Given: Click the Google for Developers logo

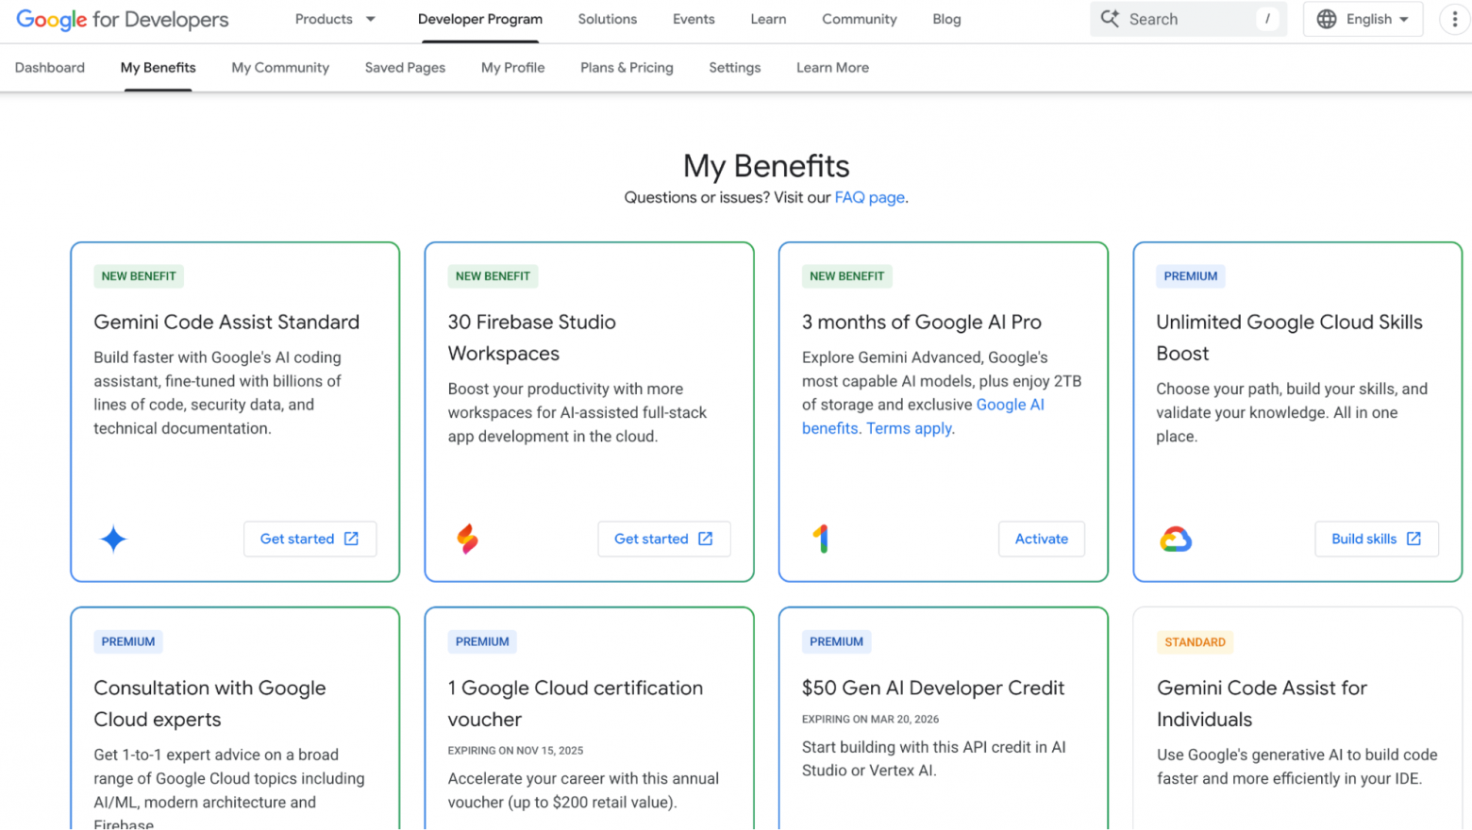Looking at the screenshot, I should coord(121,20).
